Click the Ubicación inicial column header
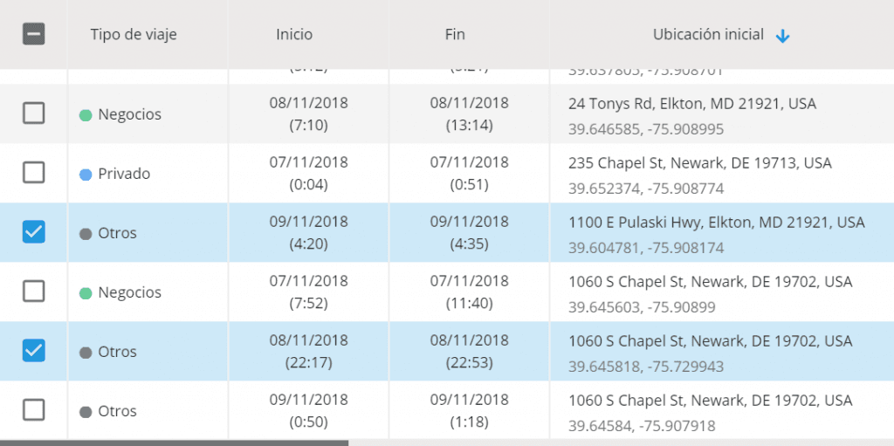Screen dimensions: 894x446 point(708,35)
